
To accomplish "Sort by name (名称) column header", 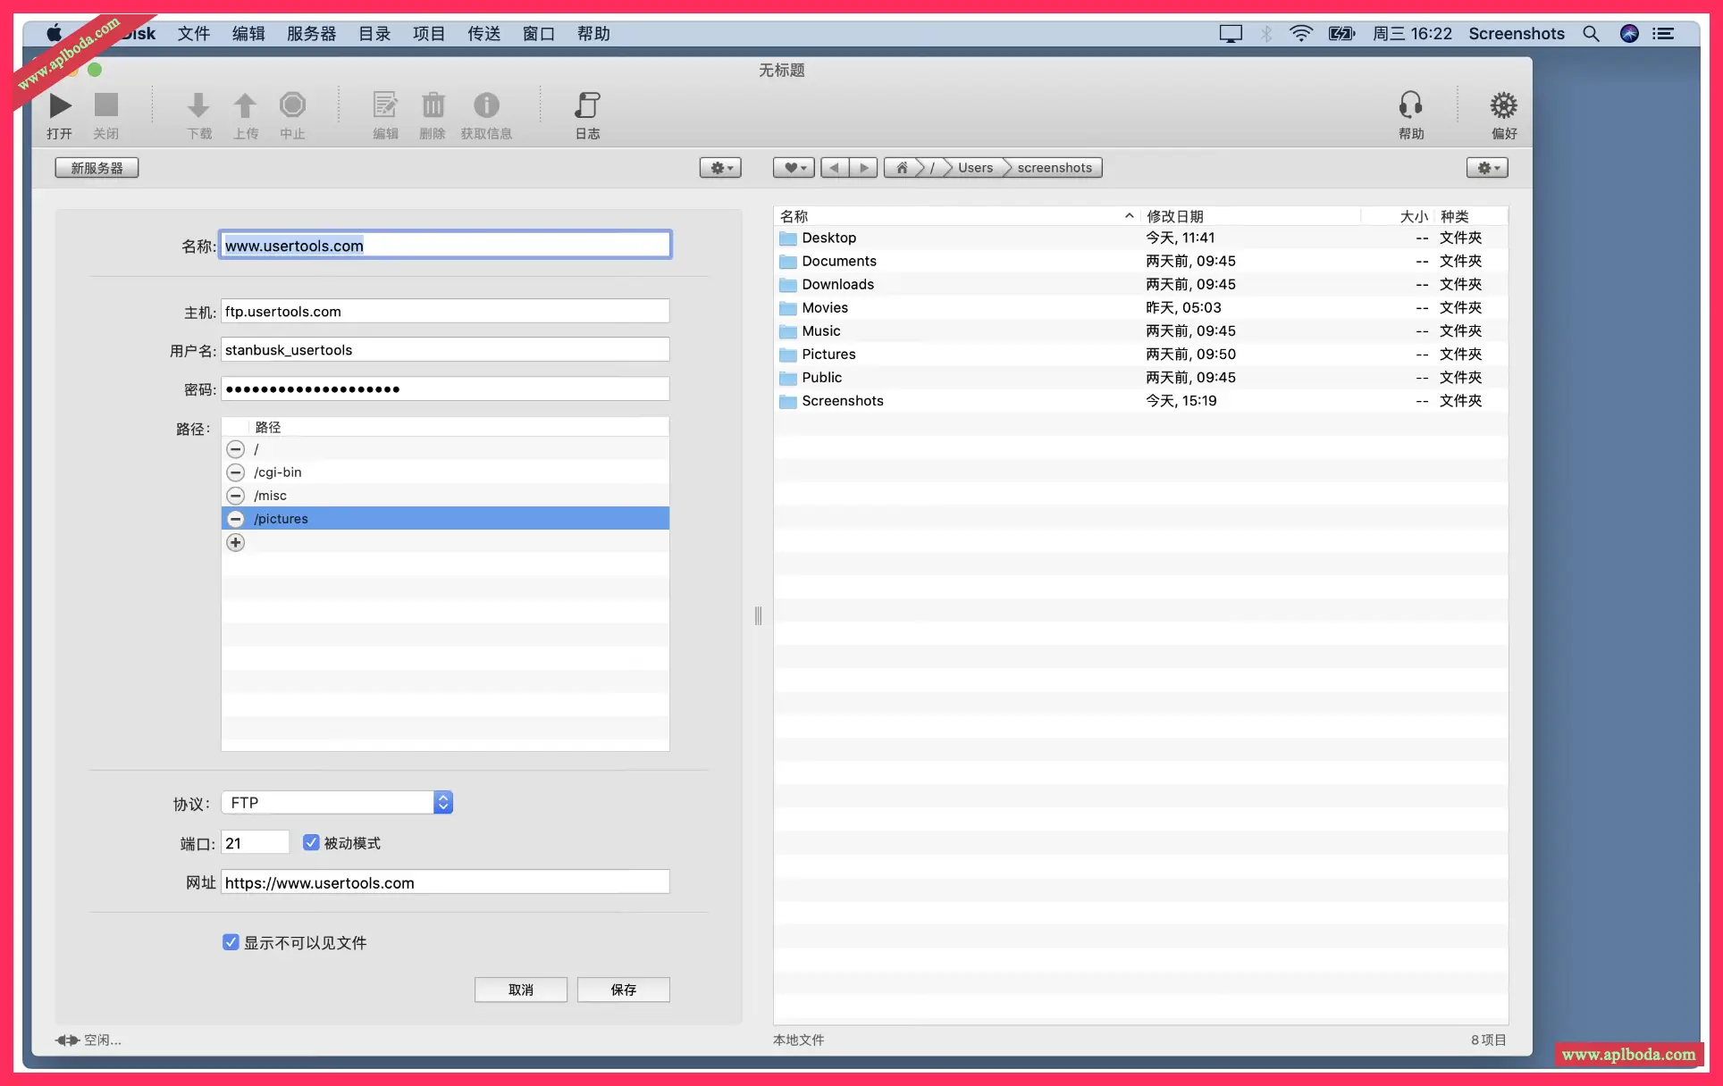I will [956, 216].
